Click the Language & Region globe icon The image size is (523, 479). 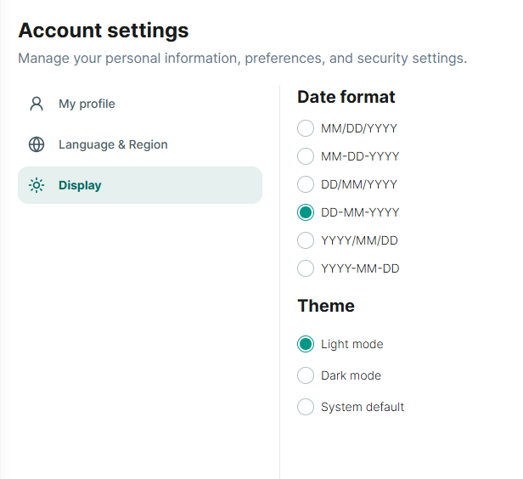click(37, 144)
